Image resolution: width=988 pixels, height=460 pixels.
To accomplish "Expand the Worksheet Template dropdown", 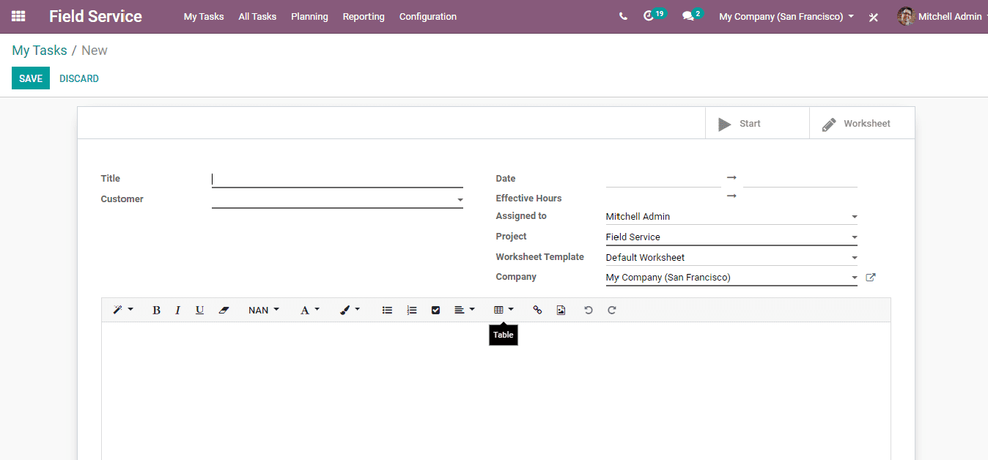I will click(854, 258).
